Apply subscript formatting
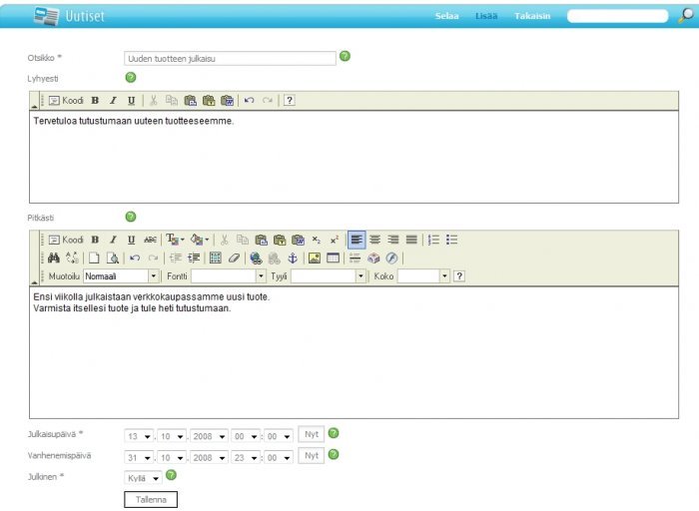This screenshot has height=511, width=699. pyautogui.click(x=317, y=240)
